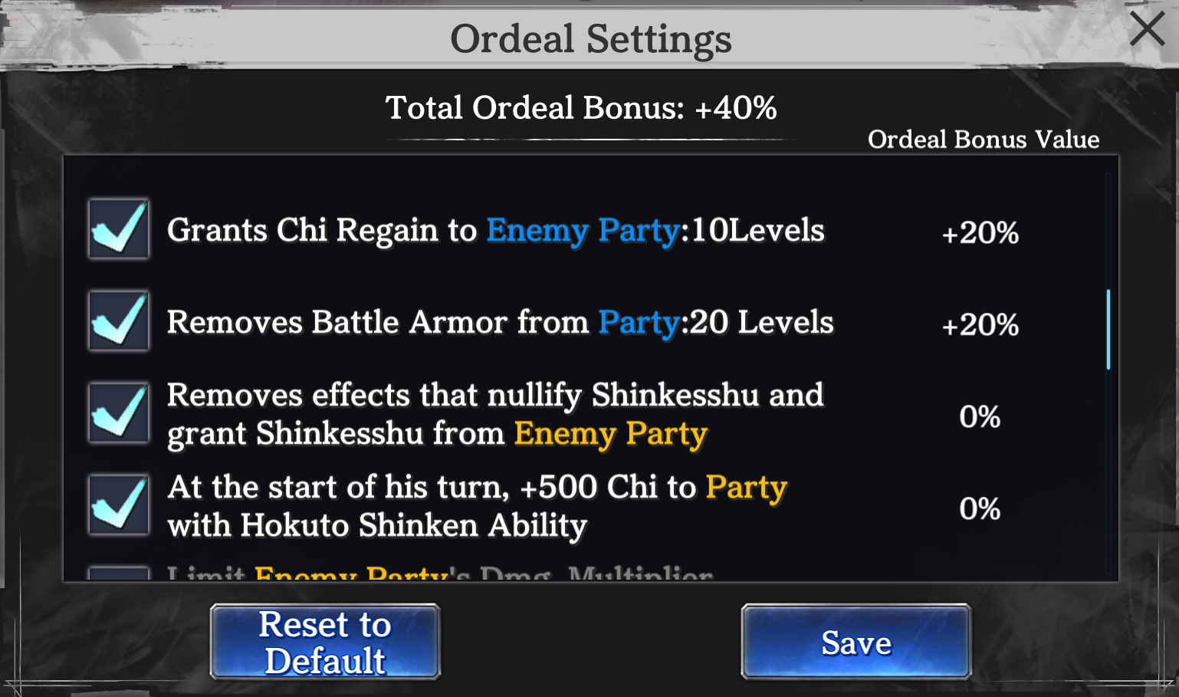The height and width of the screenshot is (697, 1179).
Task: Click the 0% next to the Shinkesshu ordeal
Action: [980, 416]
